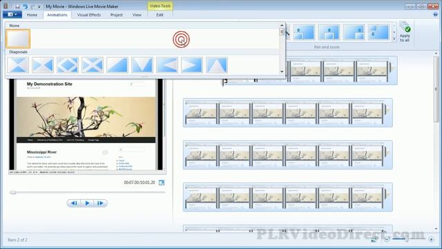Show previous row of pan and zoom gallery
442x249 pixels.
(394, 25)
